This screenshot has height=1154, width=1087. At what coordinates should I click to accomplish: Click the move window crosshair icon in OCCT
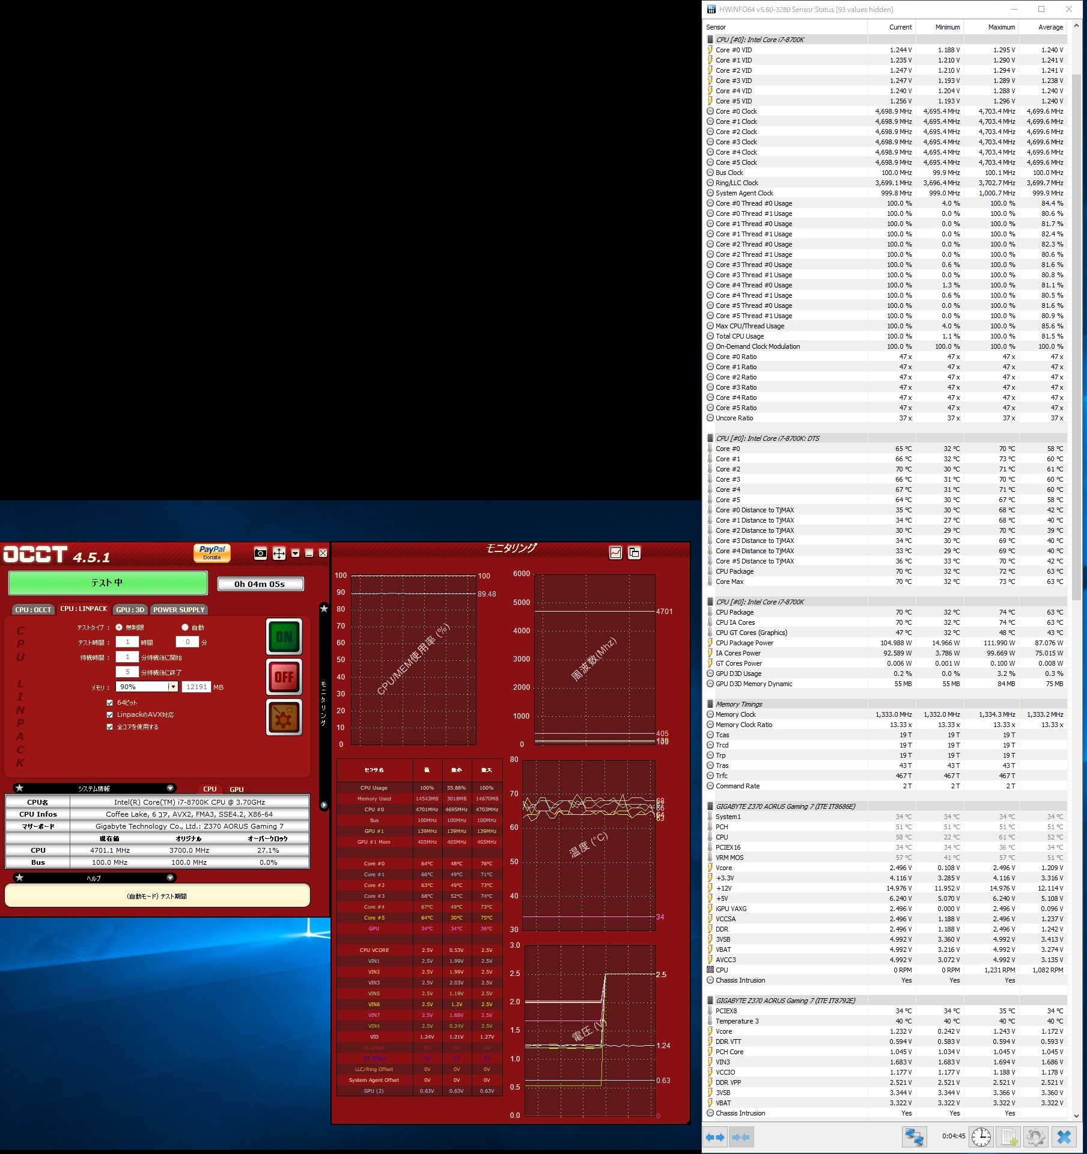pos(279,553)
